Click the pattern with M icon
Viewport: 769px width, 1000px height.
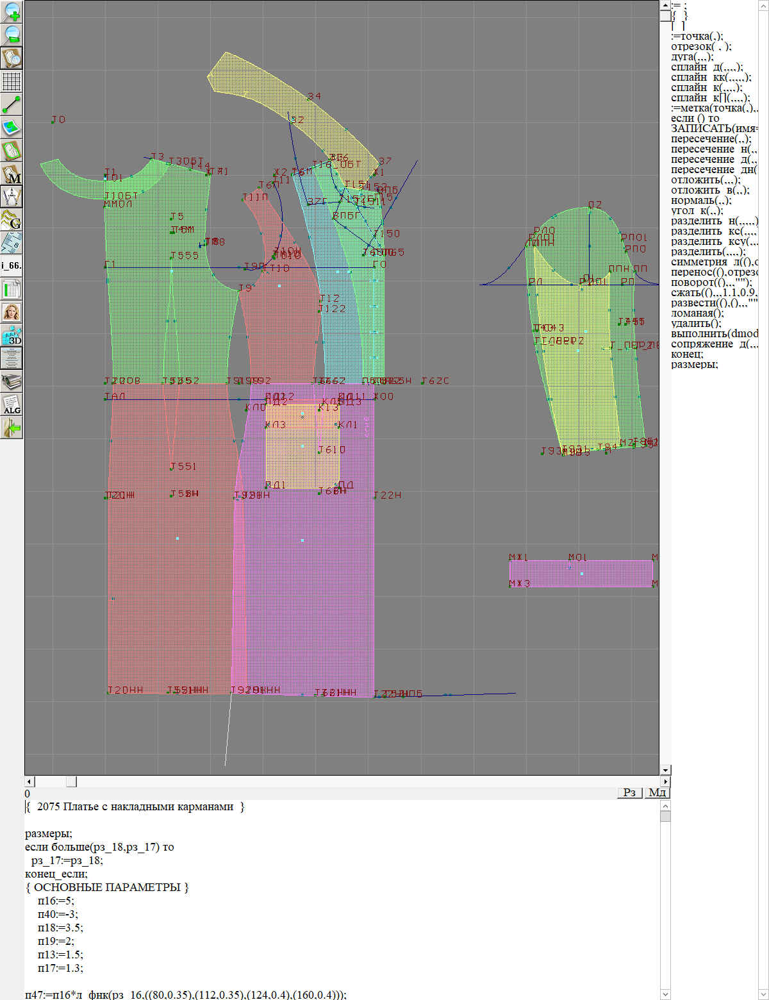point(12,174)
